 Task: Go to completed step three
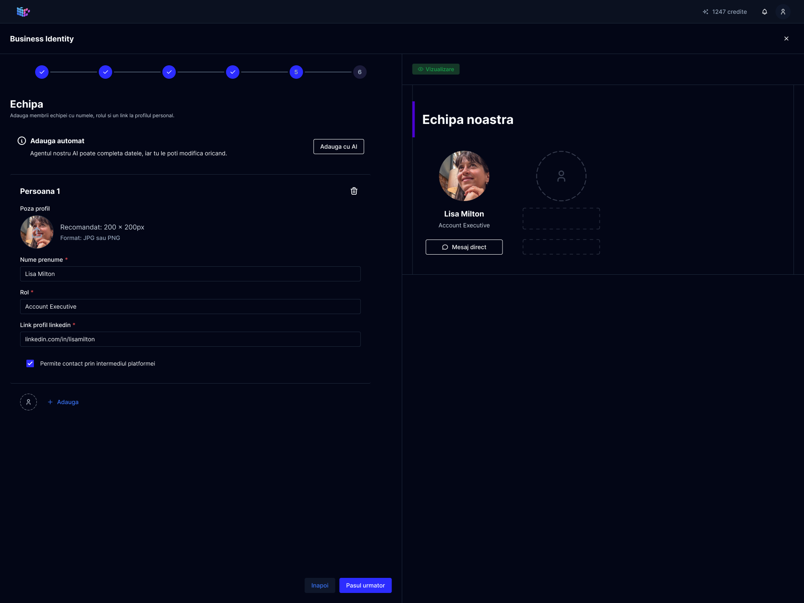[169, 72]
